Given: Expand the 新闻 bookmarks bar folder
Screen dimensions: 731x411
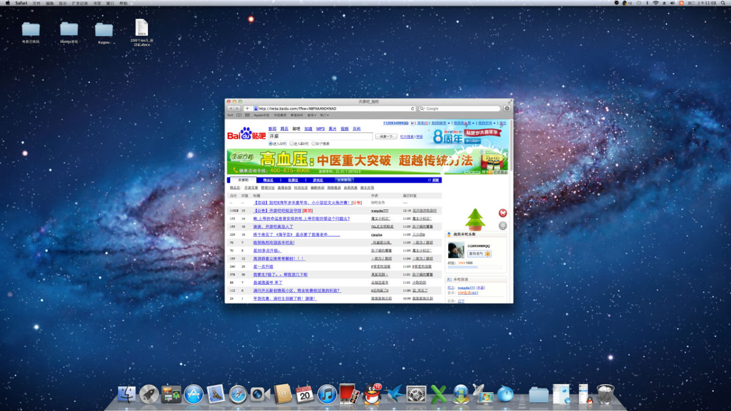Looking at the screenshot, I should tap(312, 114).
